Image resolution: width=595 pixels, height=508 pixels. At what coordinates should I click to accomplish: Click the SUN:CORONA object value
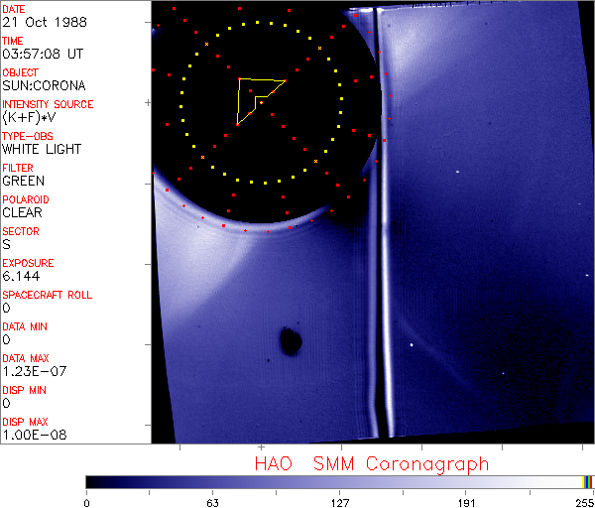pyautogui.click(x=43, y=85)
